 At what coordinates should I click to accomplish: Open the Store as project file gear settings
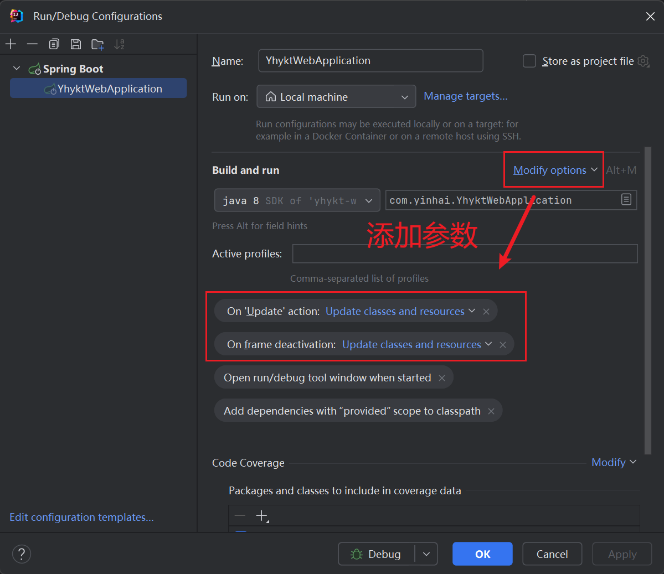[x=644, y=61]
